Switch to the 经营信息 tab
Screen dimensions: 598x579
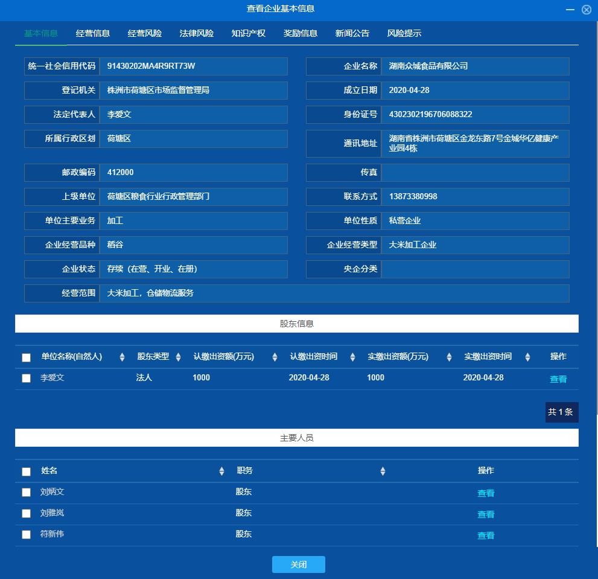[93, 34]
